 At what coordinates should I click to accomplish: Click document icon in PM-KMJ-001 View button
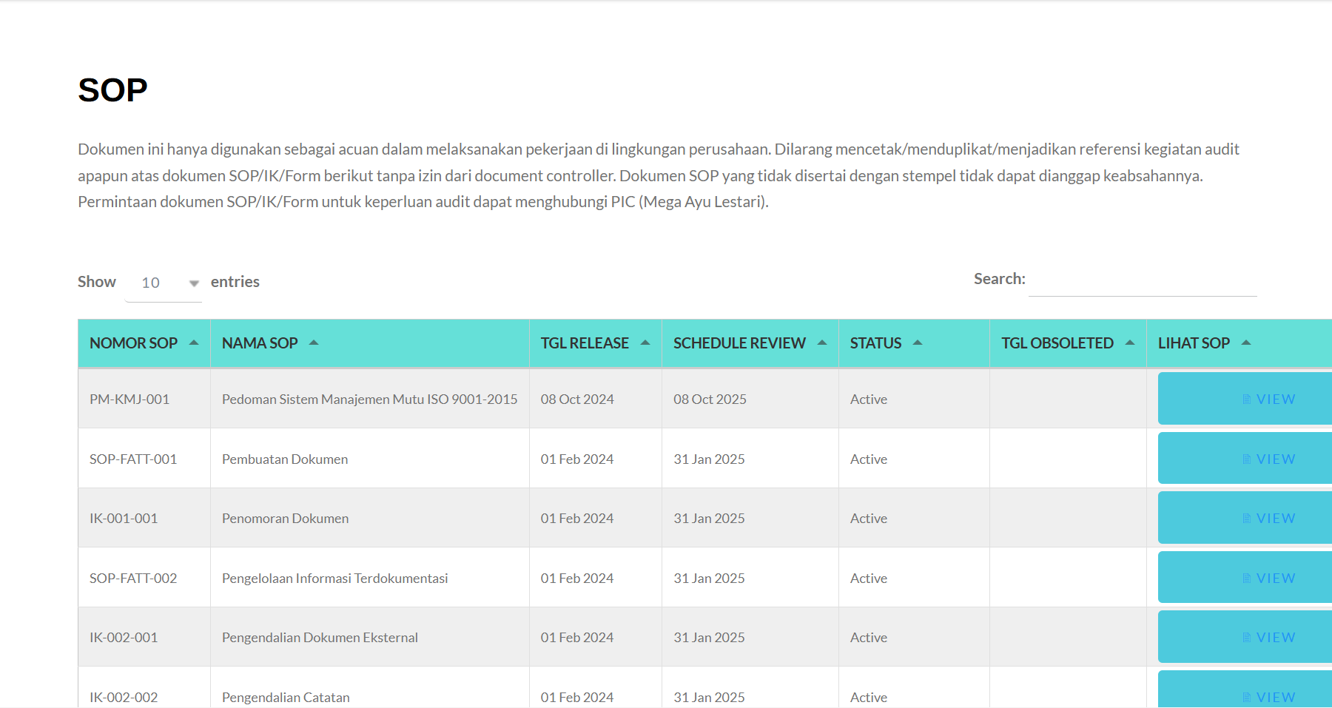[x=1247, y=399]
